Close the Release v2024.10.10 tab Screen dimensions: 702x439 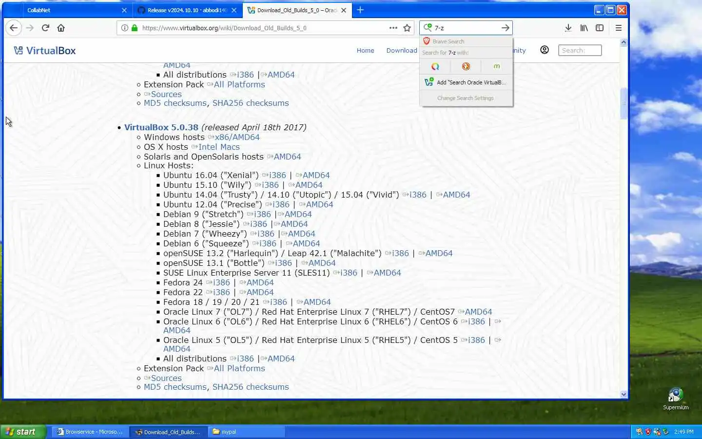point(234,10)
